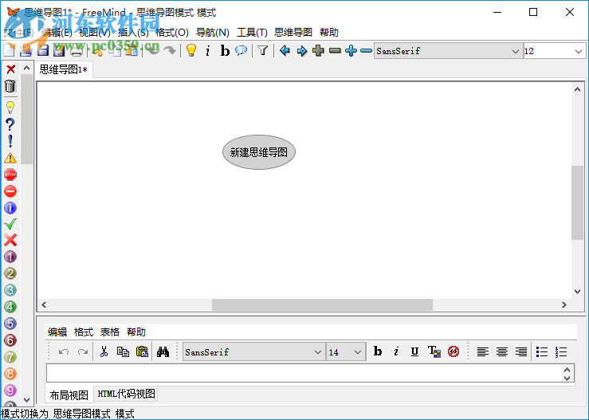
Task: Add priority 3 icon to node
Action: point(10,290)
